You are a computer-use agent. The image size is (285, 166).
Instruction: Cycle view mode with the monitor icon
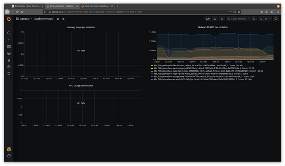point(276,19)
